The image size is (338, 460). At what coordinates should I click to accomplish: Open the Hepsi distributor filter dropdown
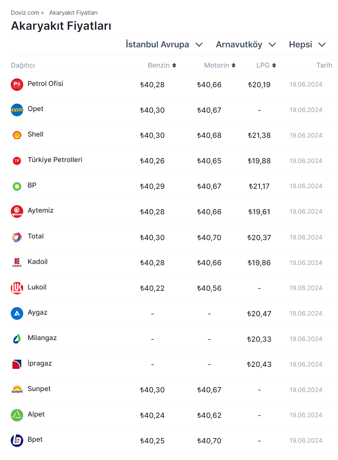click(307, 44)
